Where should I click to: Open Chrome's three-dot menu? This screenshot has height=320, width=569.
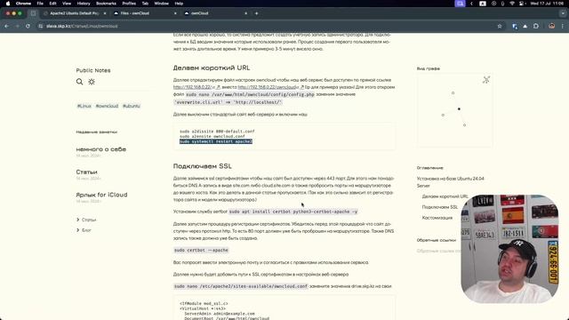(563, 26)
